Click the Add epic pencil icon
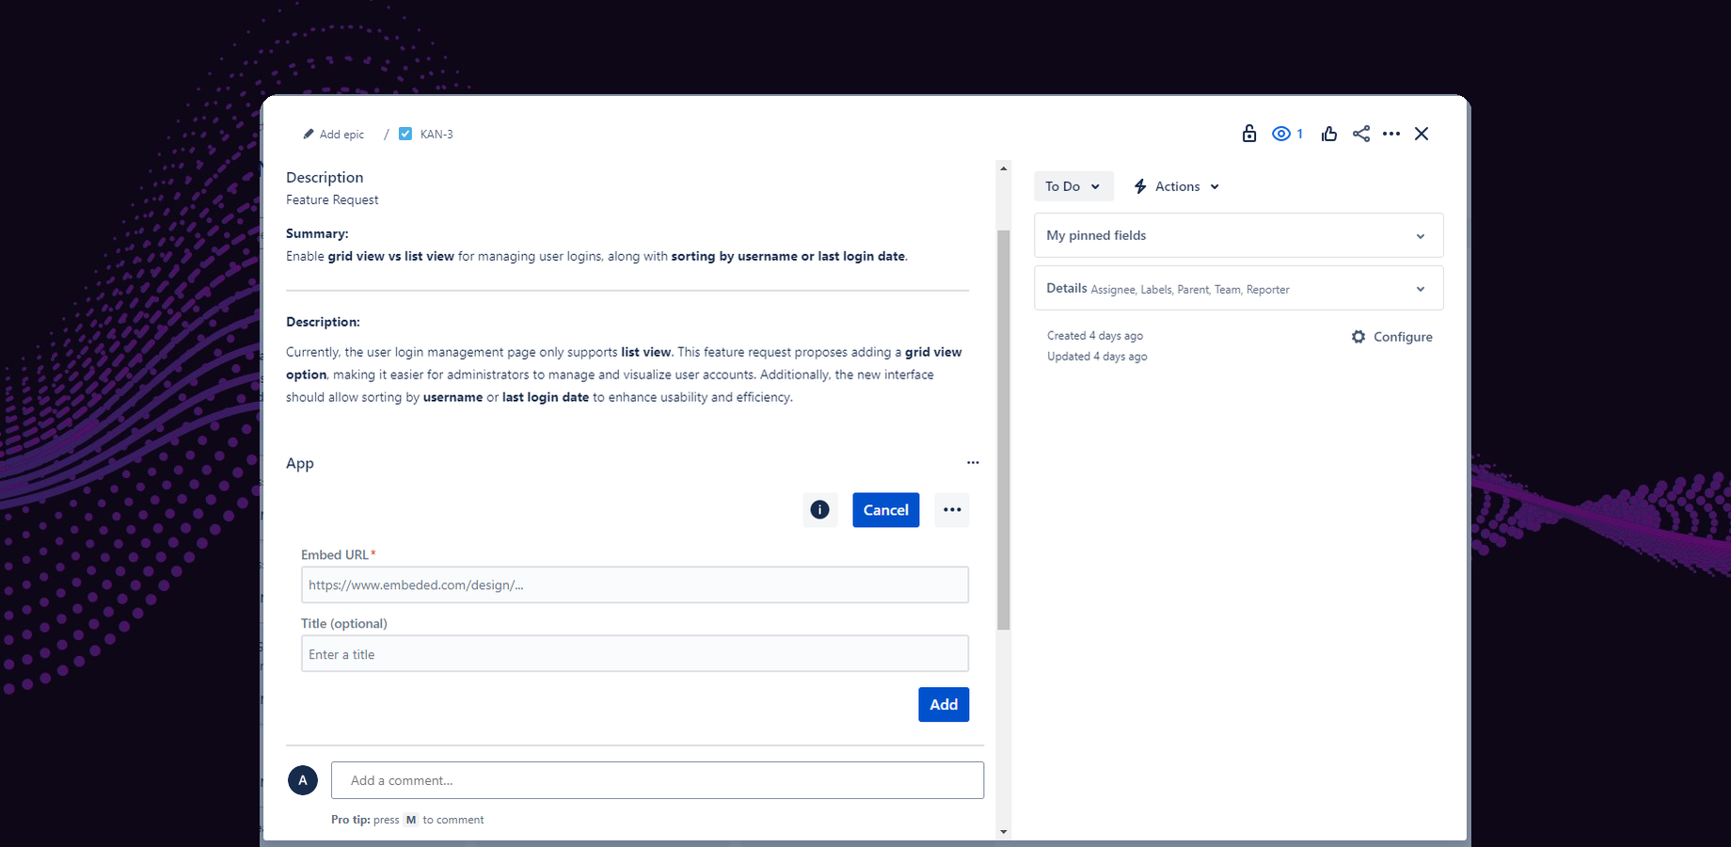 point(309,134)
